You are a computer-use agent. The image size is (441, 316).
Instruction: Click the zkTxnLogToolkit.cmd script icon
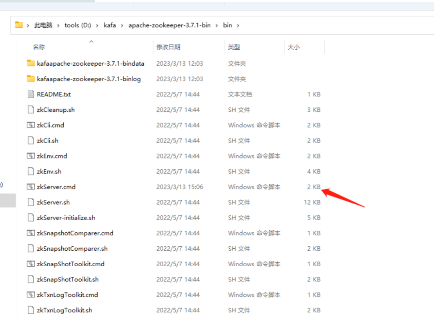31,295
